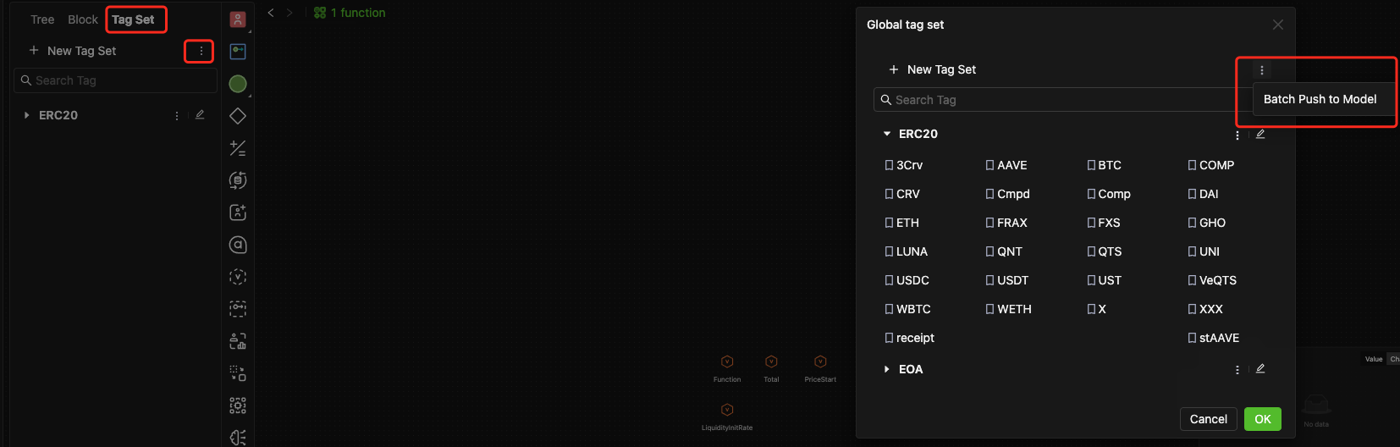
Task: Check the AAVE tag checkbox
Action: (989, 166)
